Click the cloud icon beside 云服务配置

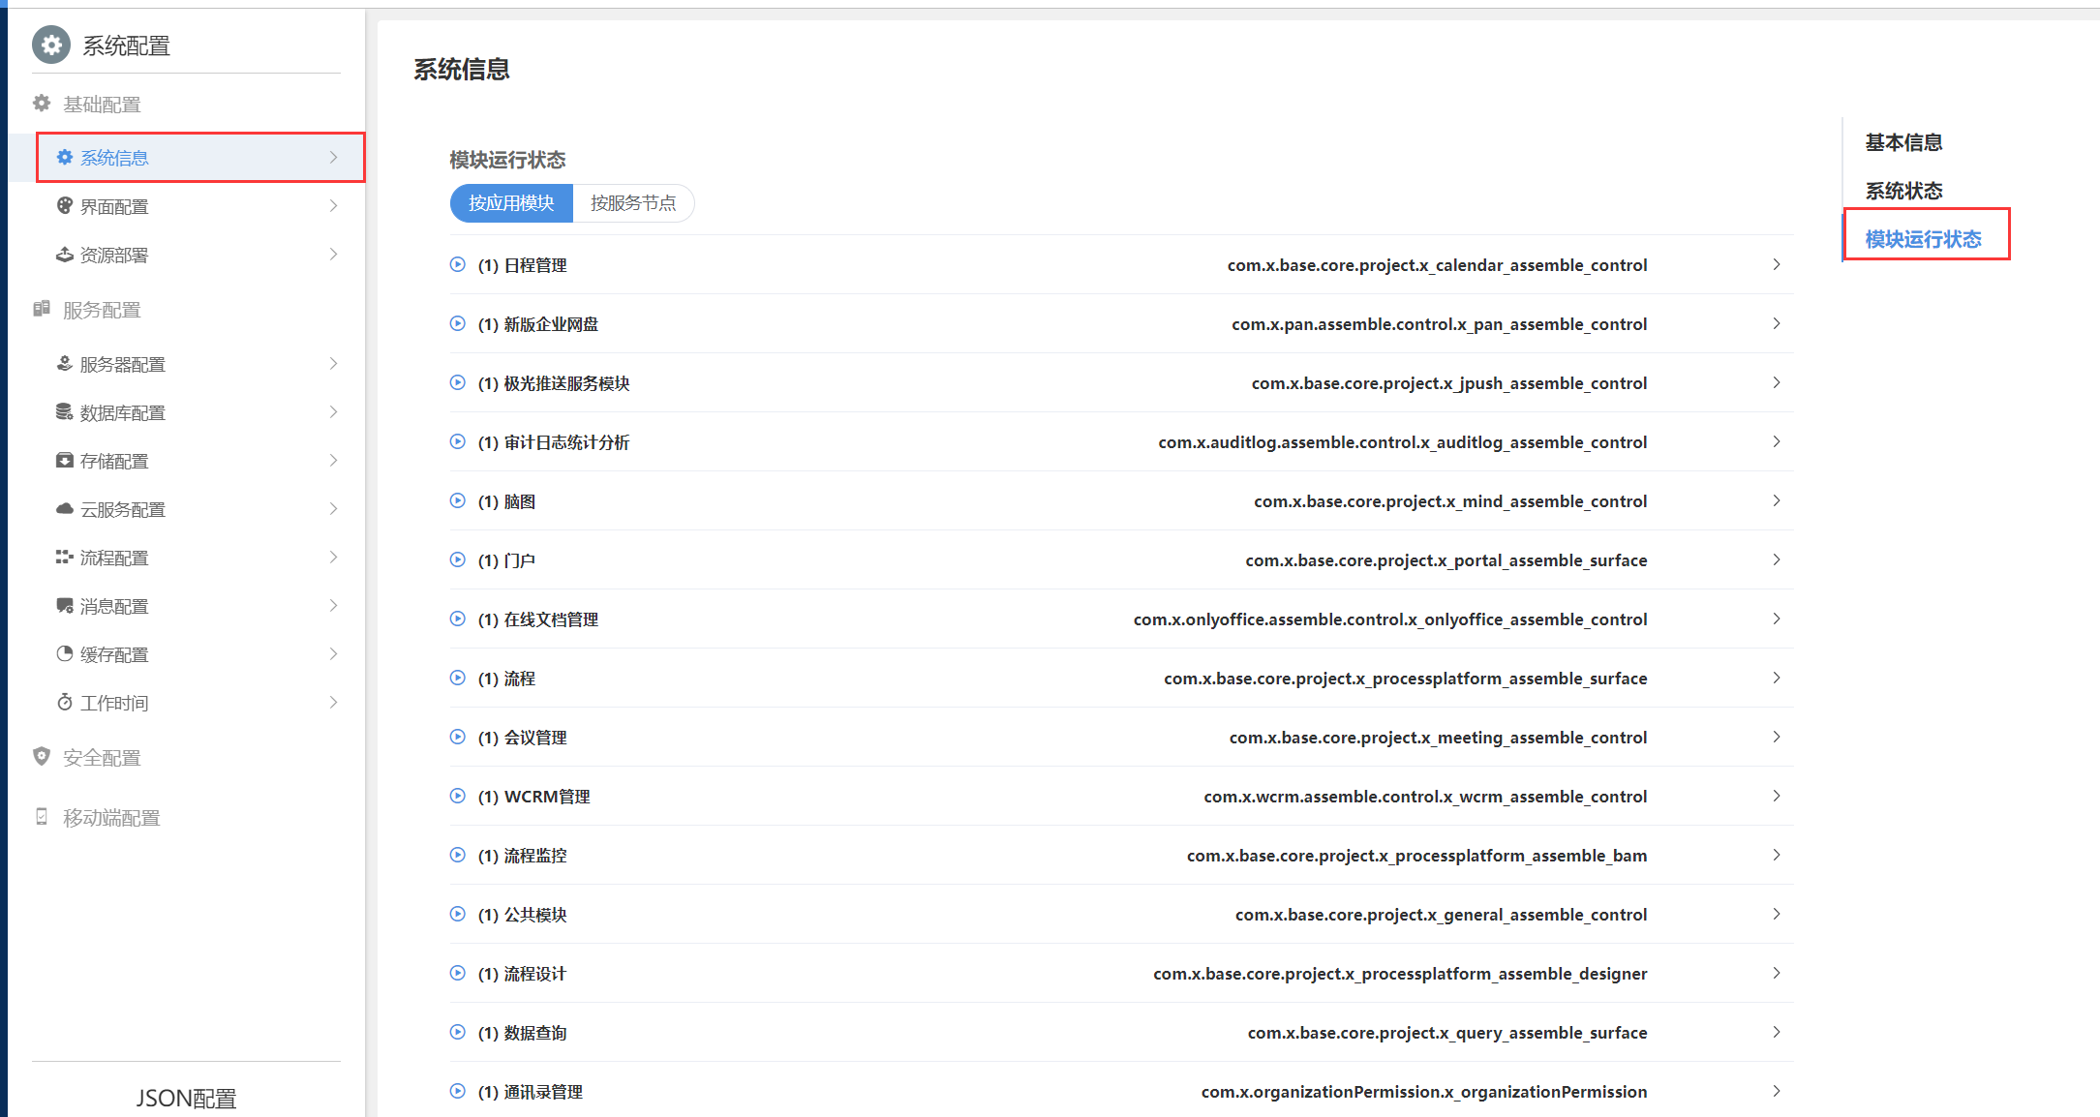[65, 509]
